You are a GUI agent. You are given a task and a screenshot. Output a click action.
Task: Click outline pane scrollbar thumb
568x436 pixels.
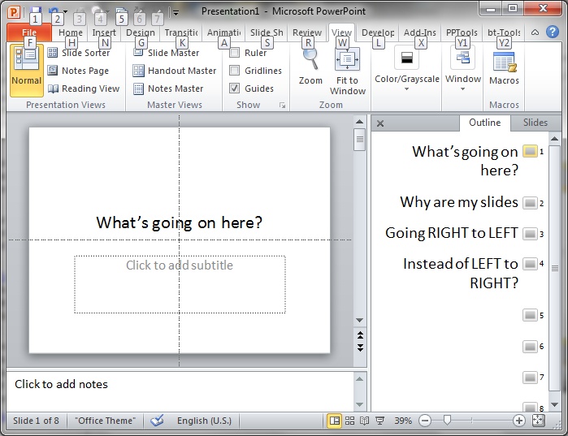[x=555, y=268]
